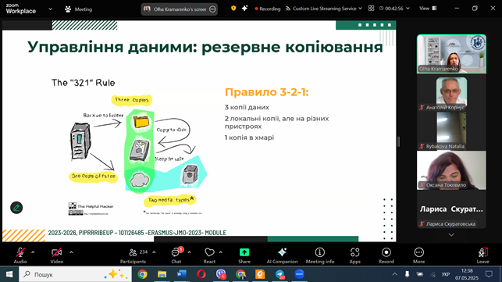Screen dimensions: 502x282
Task: Open the Participants panel
Action: point(133,255)
